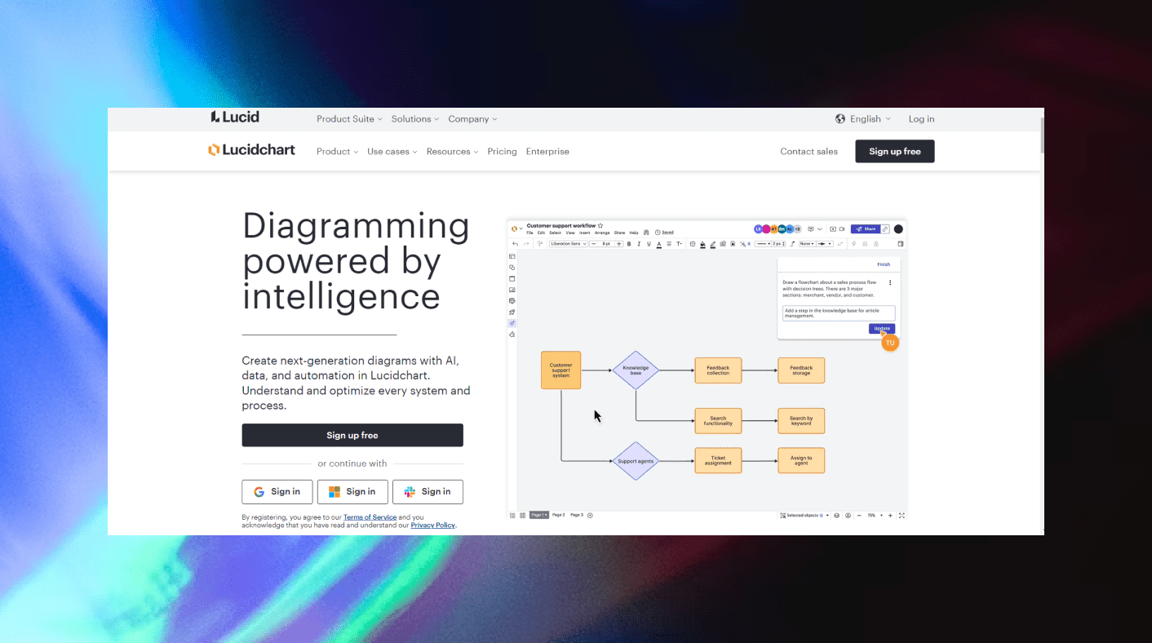Click Contact sales link
Screen dimensions: 1152x643
click(809, 152)
